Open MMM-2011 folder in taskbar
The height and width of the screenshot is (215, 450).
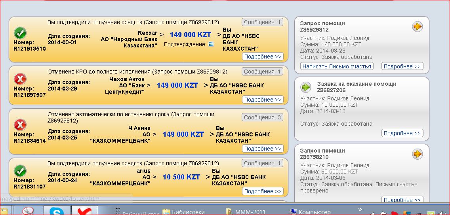tap(246, 212)
